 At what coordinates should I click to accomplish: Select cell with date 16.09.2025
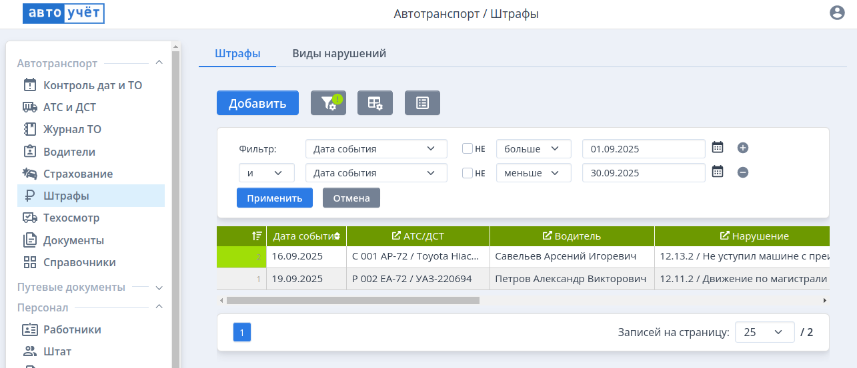[306, 256]
